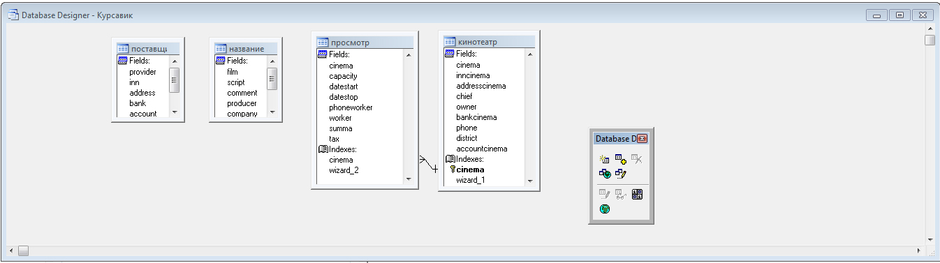This screenshot has width=940, height=263.
Task: Open Edit Stored Procedures icon
Action: tap(636, 195)
